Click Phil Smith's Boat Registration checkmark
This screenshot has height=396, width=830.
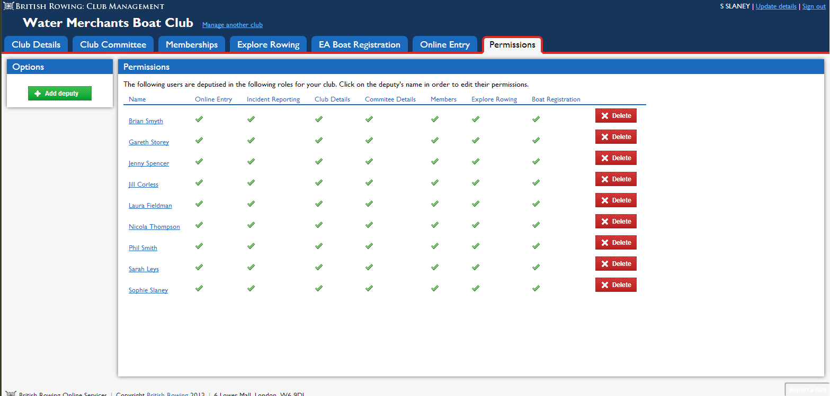[x=536, y=246]
